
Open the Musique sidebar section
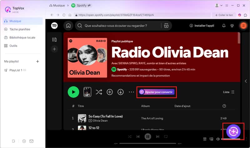22,21
